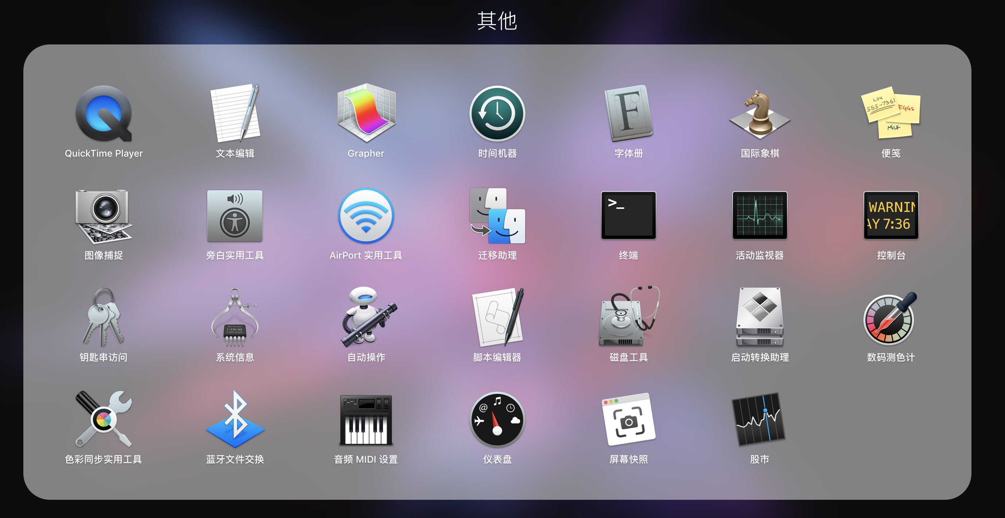Start the 国际象棋 Chess app
The image size is (1005, 518).
(759, 114)
